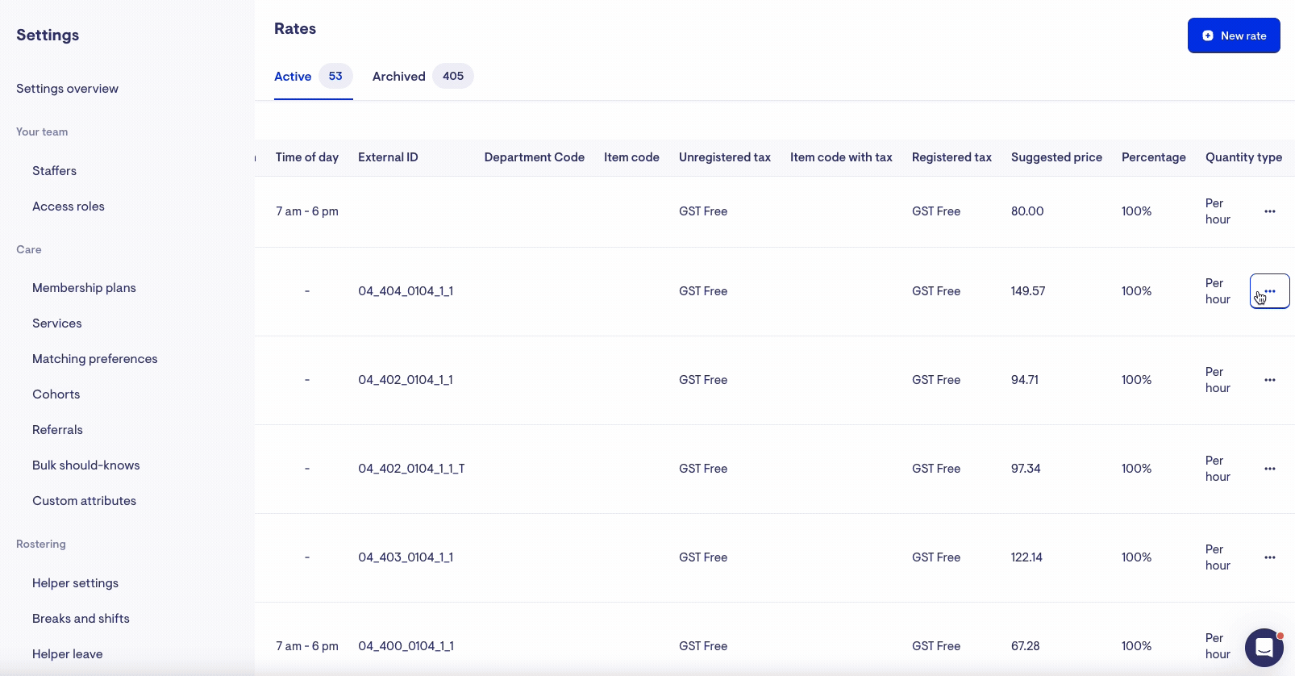Go to Settings overview

[x=67, y=89]
